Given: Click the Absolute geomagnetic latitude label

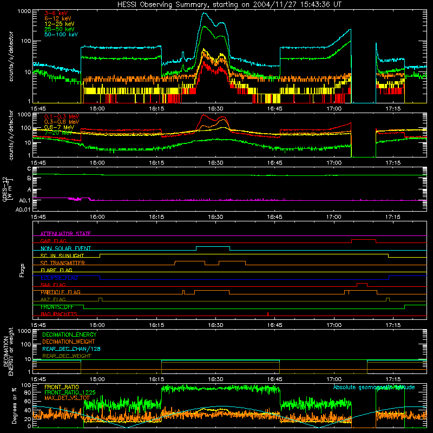Looking at the screenshot, I should point(374,387).
